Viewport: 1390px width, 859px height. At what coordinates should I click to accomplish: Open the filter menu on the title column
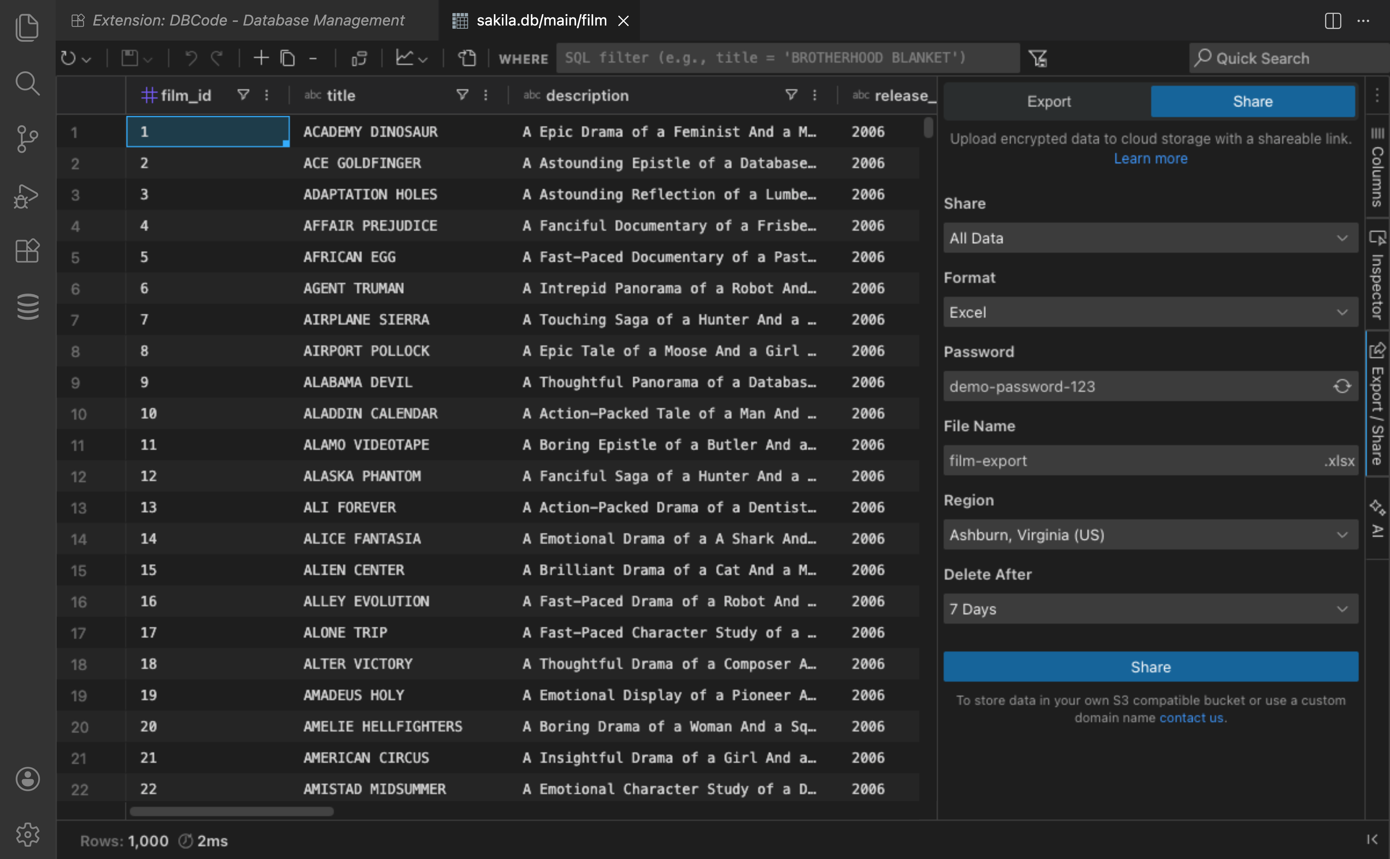[x=462, y=95]
